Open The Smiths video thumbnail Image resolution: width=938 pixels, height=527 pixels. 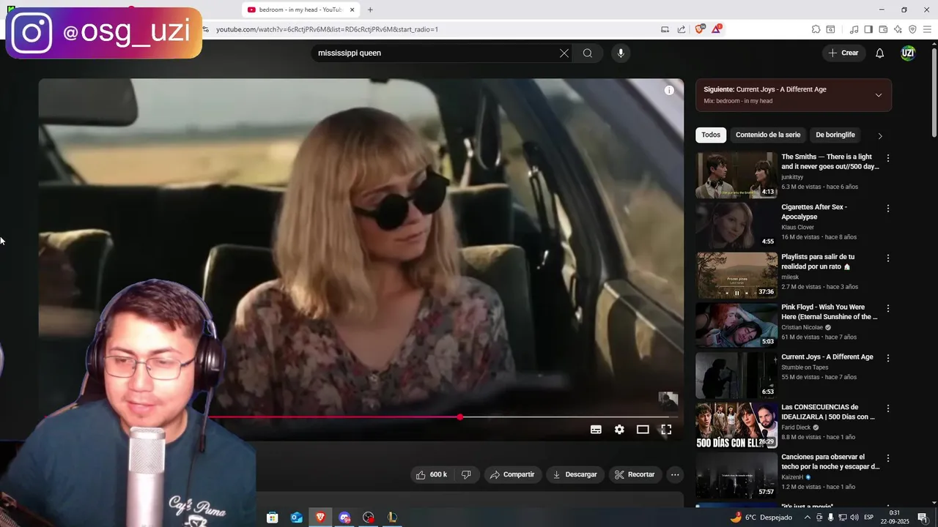tap(736, 175)
